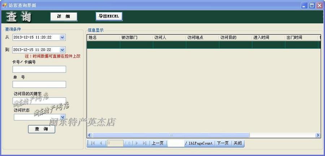Go to last record navigator icon
Image resolution: width=325 pixels, height=156 pixels.
pos(145,143)
